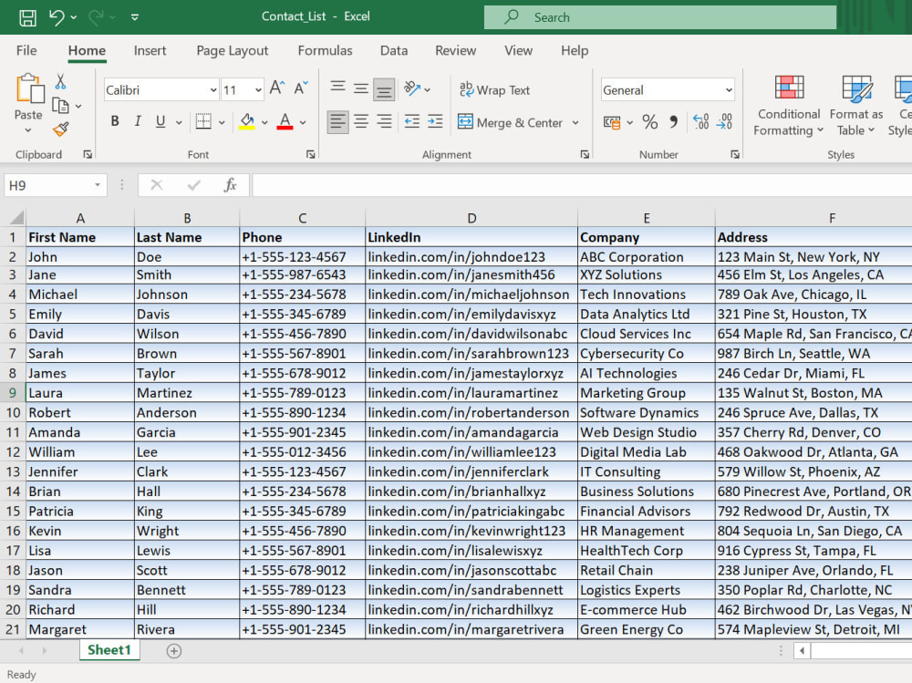This screenshot has width=912, height=683.
Task: Add a new sheet with plus icon
Action: (x=173, y=651)
